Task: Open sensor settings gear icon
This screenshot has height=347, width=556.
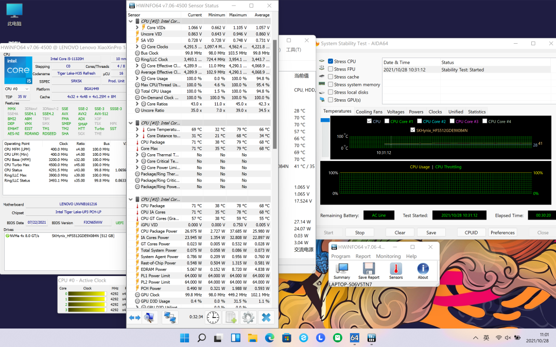Action: (248, 318)
